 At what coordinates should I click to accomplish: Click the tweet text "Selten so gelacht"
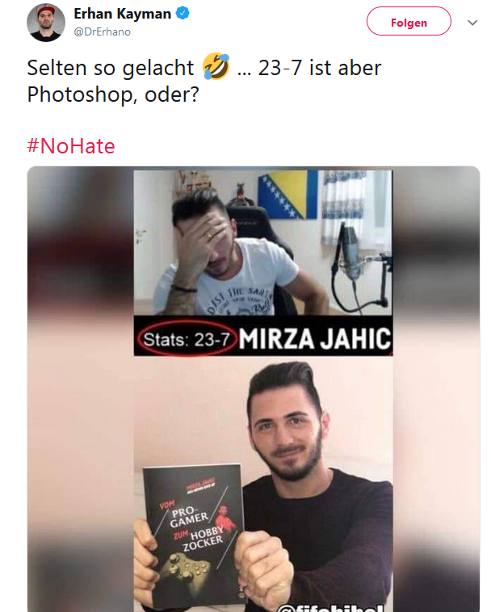(x=111, y=68)
